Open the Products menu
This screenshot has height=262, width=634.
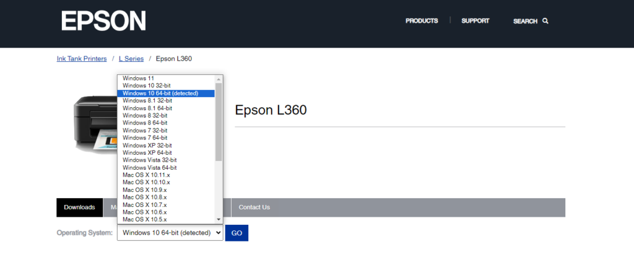click(x=422, y=20)
